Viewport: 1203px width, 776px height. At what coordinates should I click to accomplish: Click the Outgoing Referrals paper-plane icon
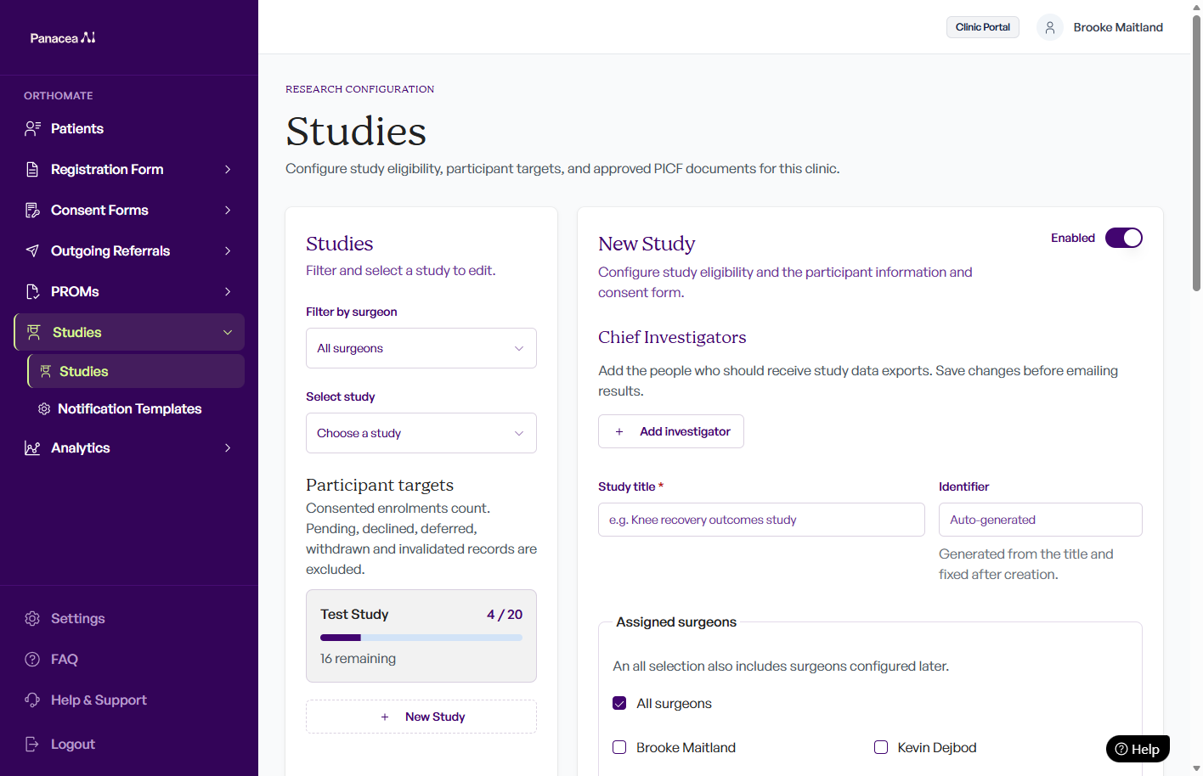pyautogui.click(x=32, y=250)
